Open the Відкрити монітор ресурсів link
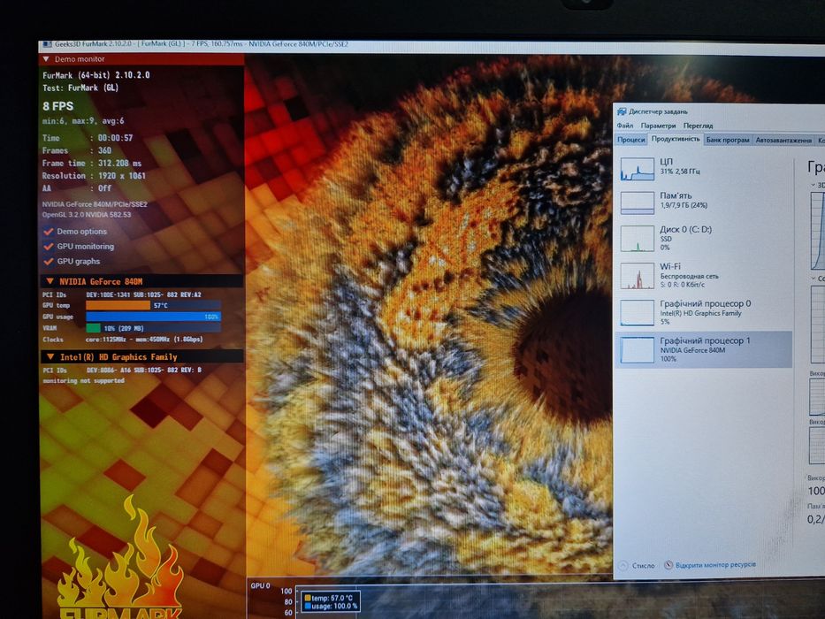The image size is (825, 619). pyautogui.click(x=715, y=565)
